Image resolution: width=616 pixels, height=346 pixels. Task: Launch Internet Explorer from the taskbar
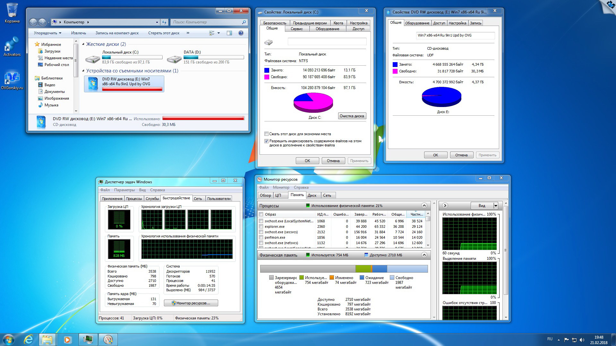pyautogui.click(x=29, y=339)
